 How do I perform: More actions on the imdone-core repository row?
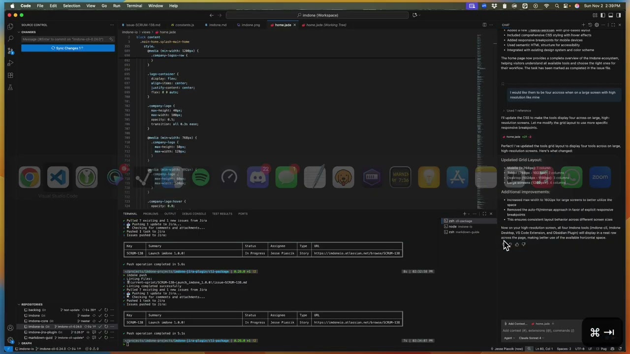pyautogui.click(x=111, y=321)
